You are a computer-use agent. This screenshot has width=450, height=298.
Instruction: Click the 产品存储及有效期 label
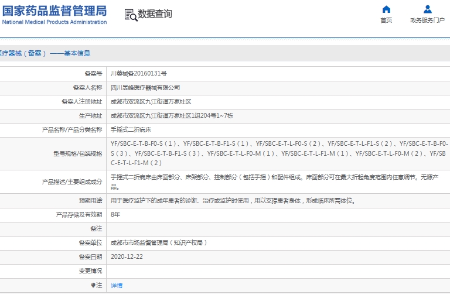coord(79,215)
